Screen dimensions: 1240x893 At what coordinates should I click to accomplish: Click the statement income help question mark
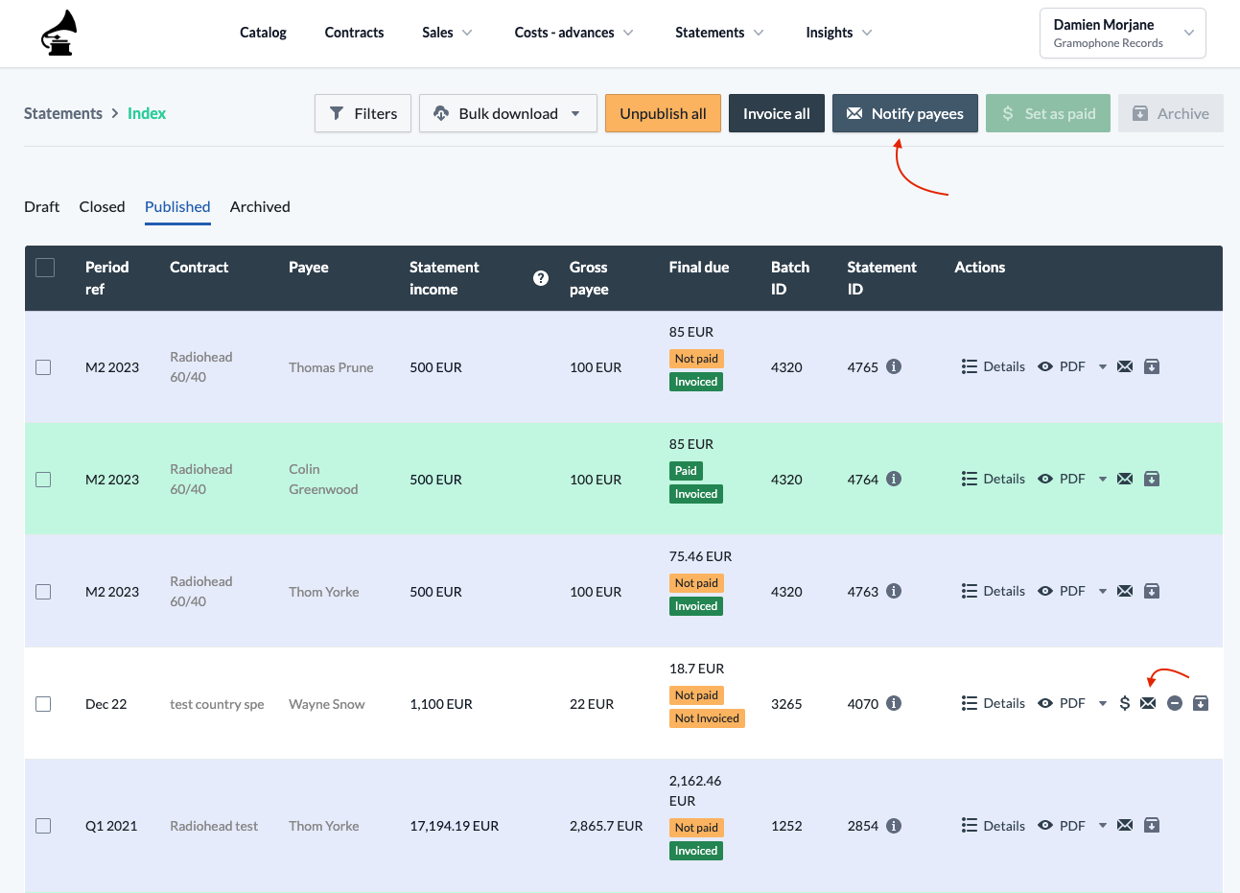click(x=541, y=278)
